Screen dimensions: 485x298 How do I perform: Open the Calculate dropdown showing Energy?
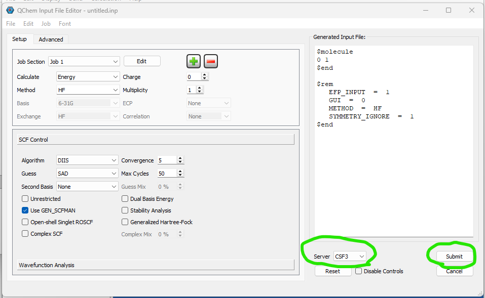(x=88, y=77)
